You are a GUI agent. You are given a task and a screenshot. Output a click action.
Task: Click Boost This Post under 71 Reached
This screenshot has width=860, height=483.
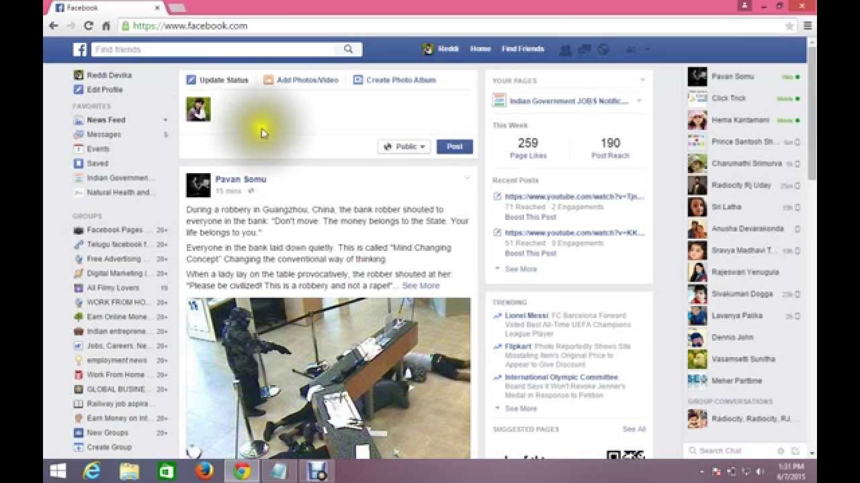(531, 217)
